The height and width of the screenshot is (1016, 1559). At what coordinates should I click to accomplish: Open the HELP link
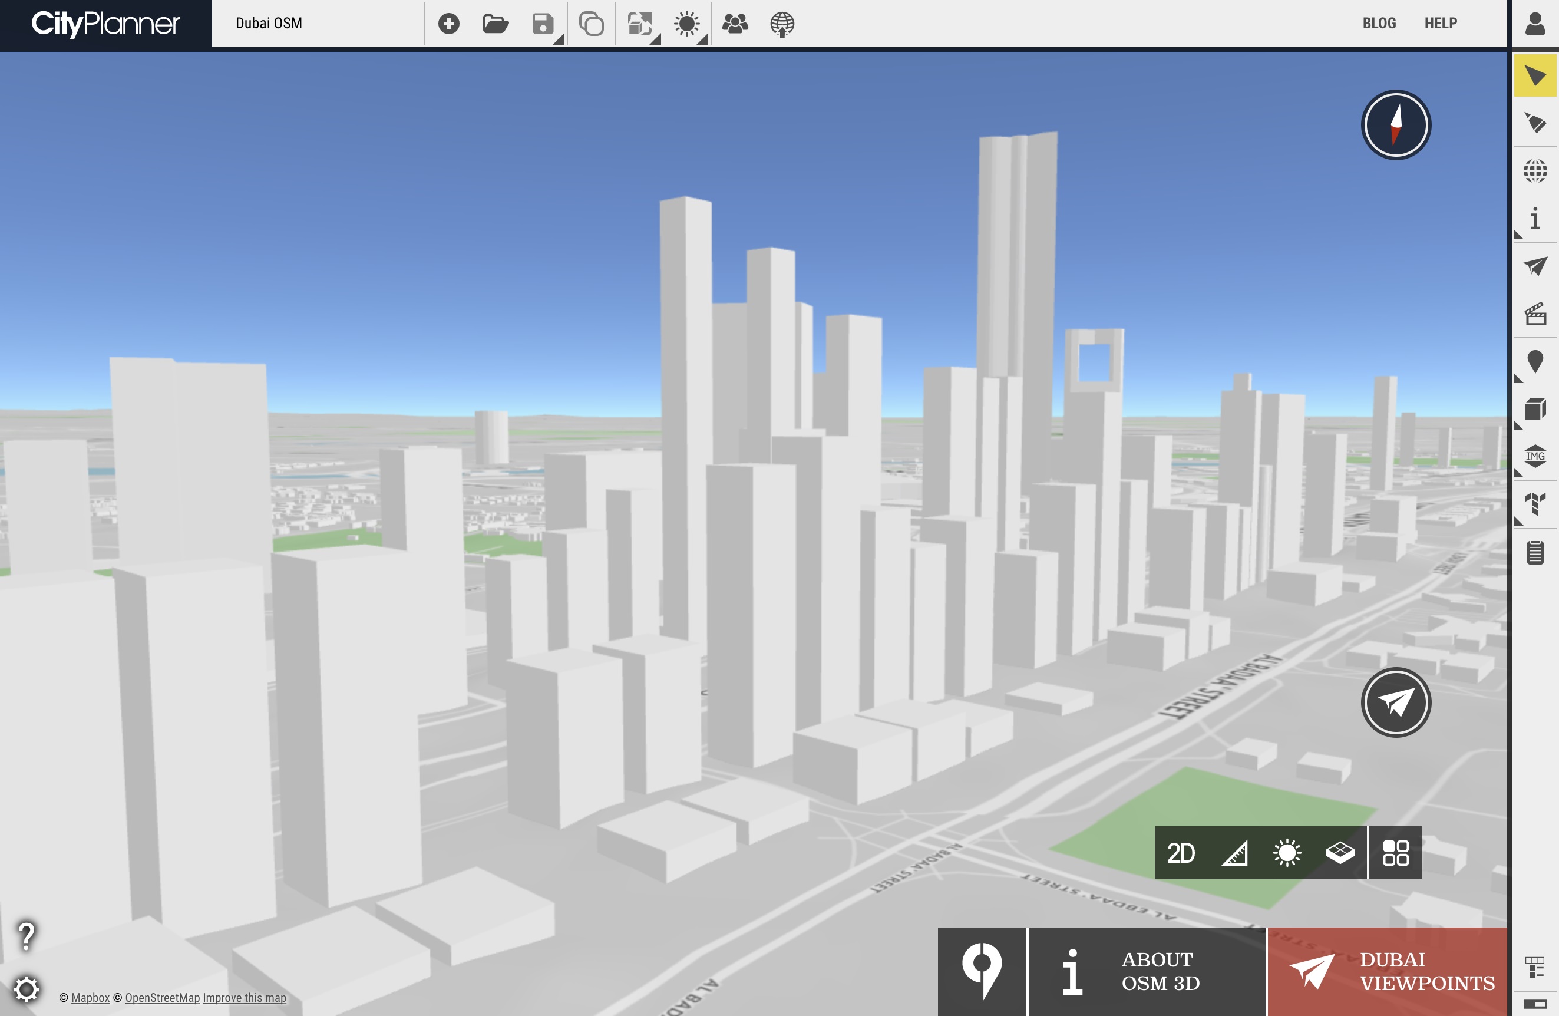[x=1441, y=23]
